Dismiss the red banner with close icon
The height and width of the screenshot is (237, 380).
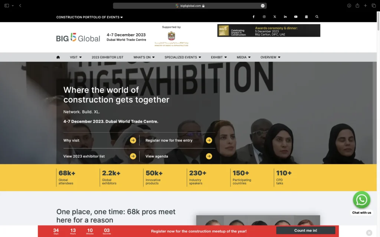[369, 233]
